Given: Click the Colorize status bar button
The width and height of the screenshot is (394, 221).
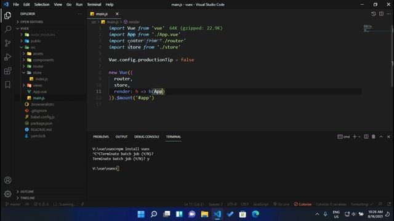Looking at the screenshot, I should [x=303, y=204].
